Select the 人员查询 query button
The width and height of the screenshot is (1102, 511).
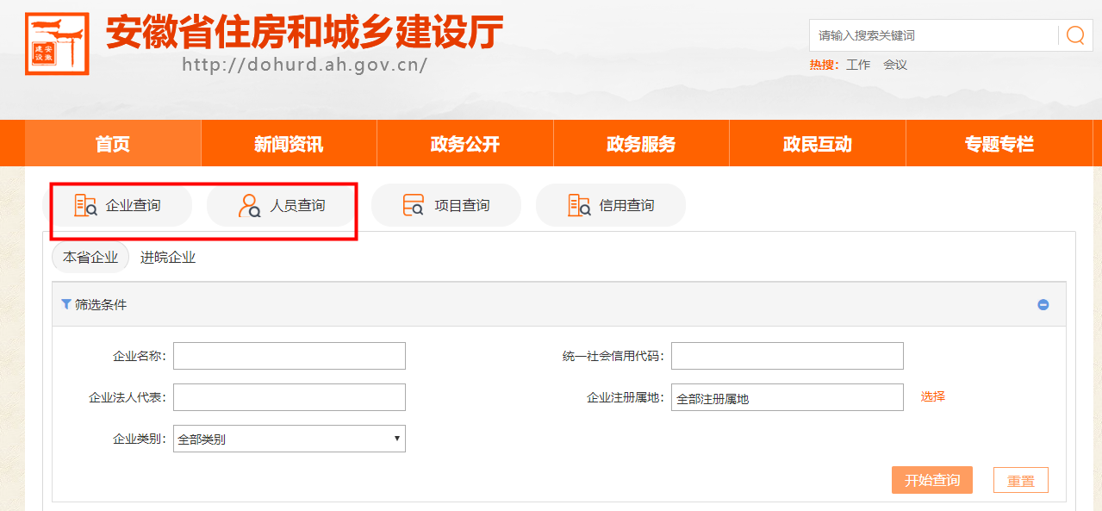click(x=282, y=205)
